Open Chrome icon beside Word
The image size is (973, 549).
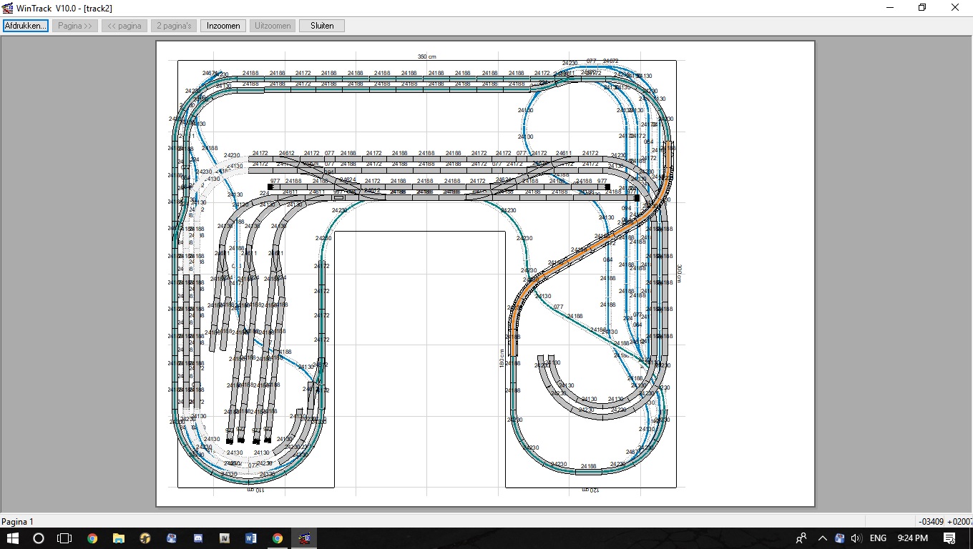click(278, 538)
